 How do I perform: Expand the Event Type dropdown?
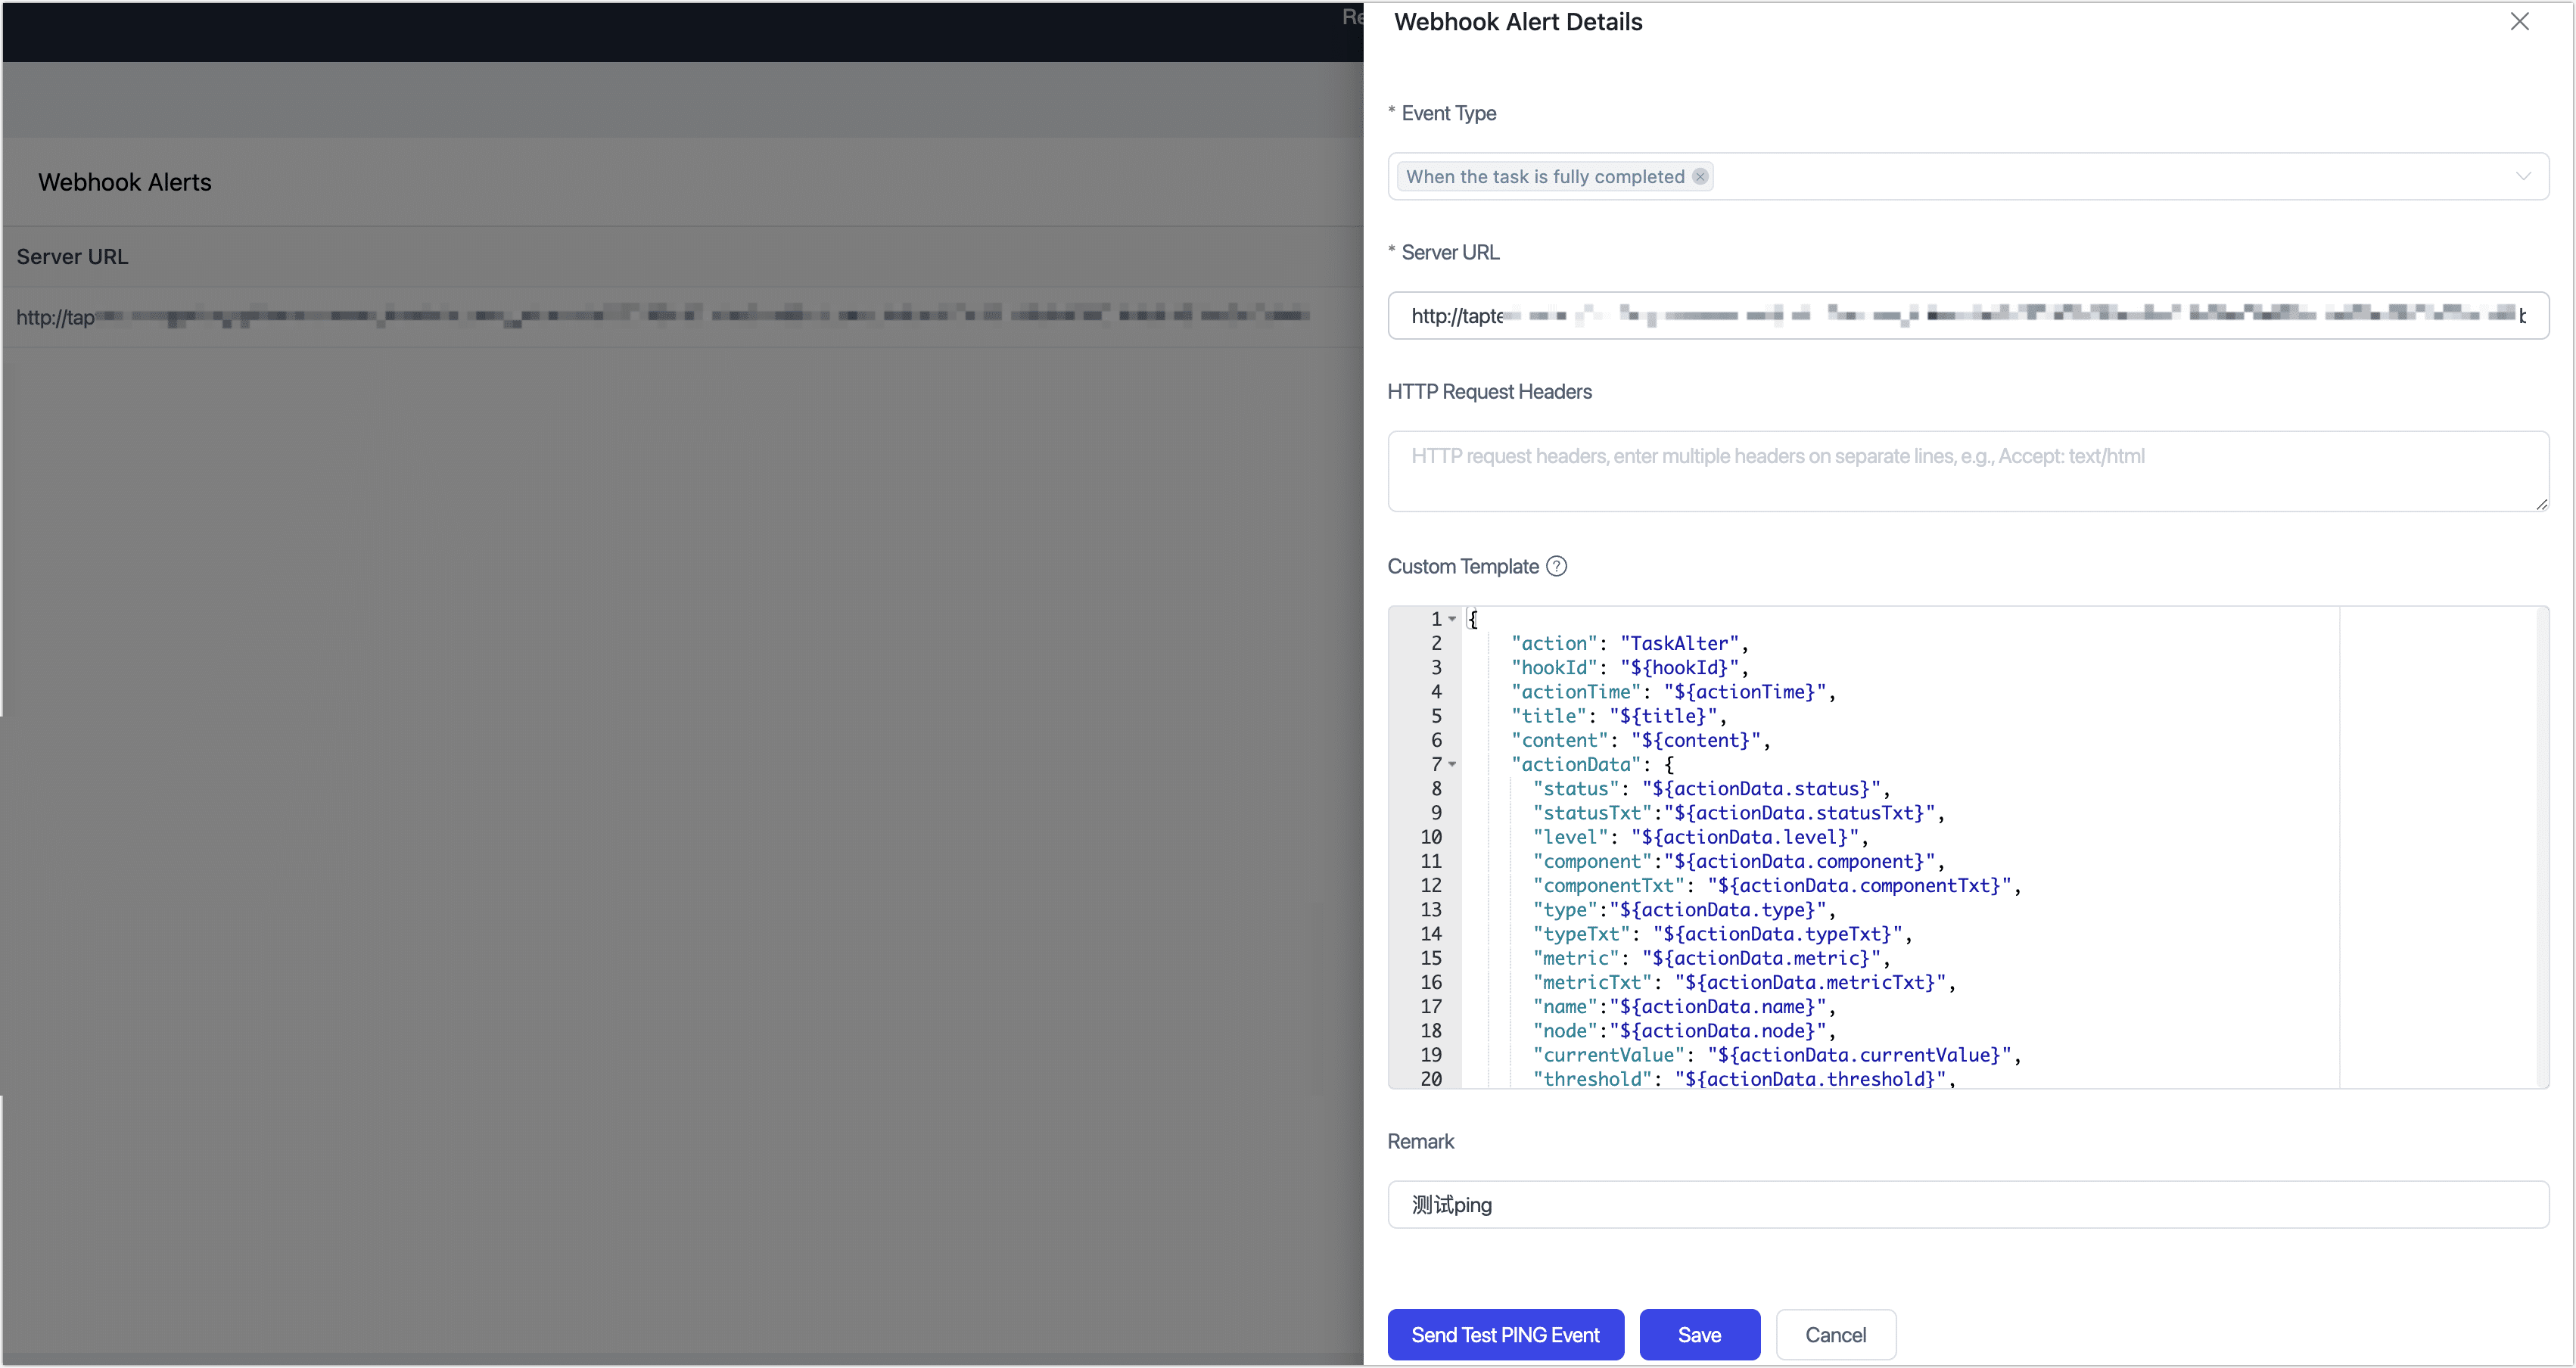[x=2524, y=176]
